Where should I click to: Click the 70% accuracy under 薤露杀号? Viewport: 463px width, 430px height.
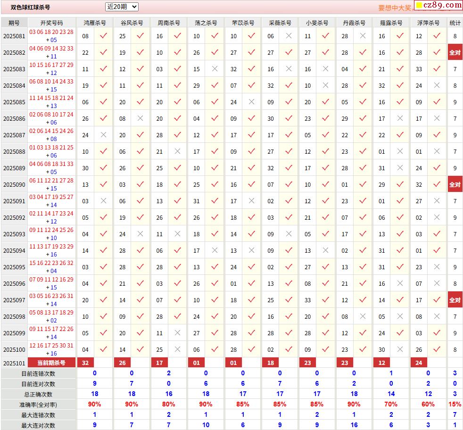pos(391,404)
